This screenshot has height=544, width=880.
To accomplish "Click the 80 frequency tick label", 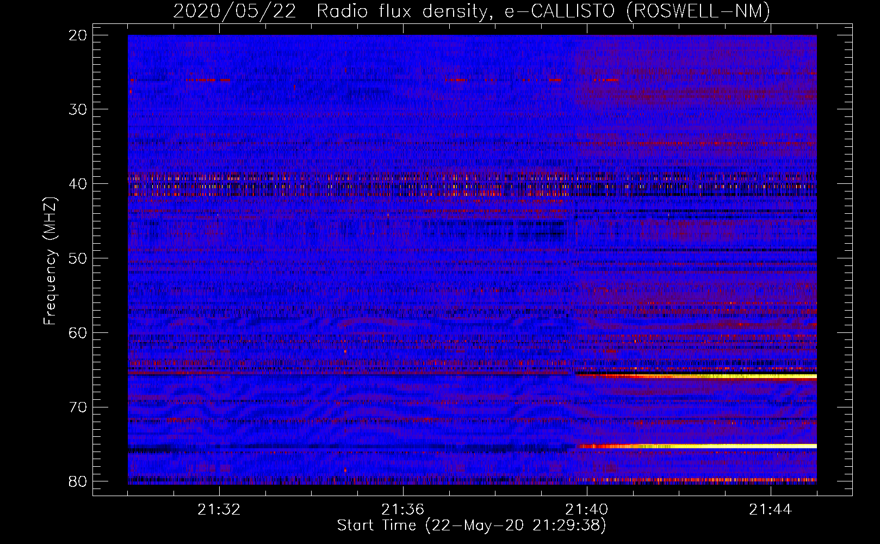I will click(x=78, y=481).
